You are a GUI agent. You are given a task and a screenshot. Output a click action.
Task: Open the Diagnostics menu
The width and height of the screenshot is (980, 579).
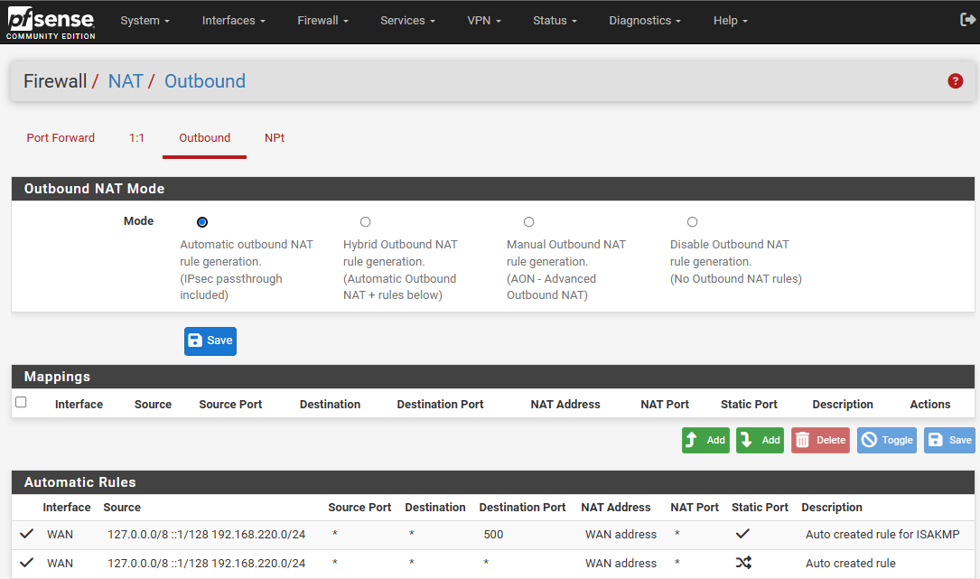point(645,21)
